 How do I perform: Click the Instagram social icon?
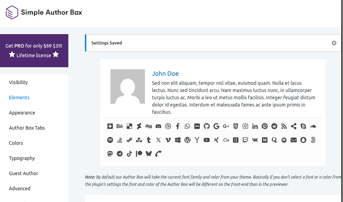click(245, 126)
